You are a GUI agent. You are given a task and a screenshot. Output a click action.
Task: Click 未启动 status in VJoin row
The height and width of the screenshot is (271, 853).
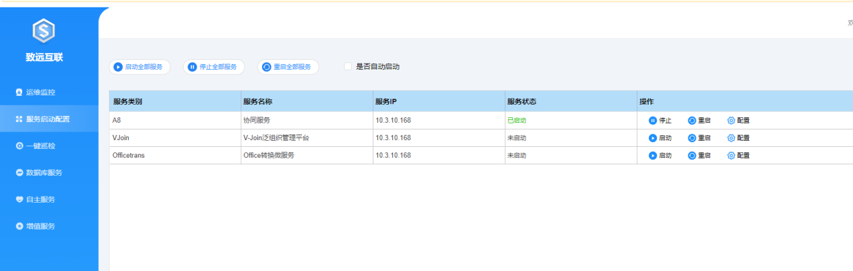click(x=517, y=138)
